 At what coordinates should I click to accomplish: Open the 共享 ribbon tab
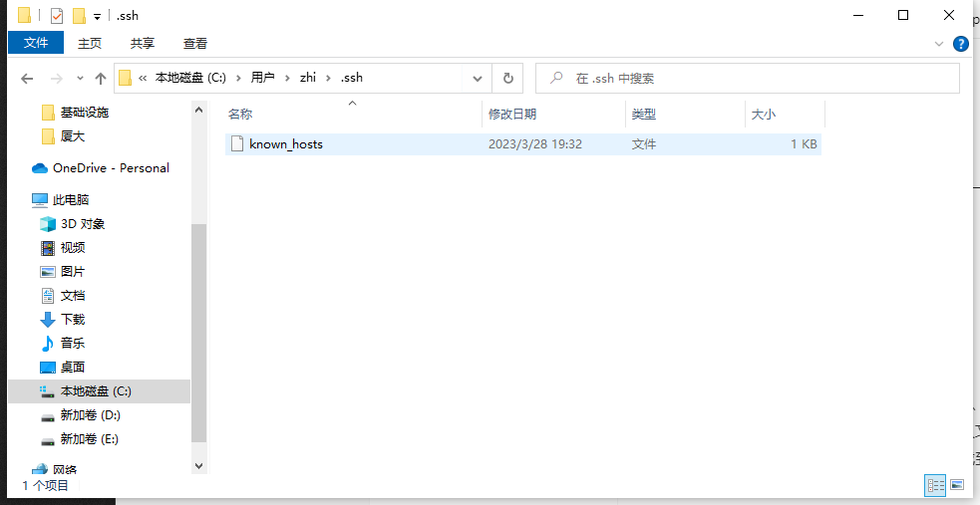pos(142,43)
